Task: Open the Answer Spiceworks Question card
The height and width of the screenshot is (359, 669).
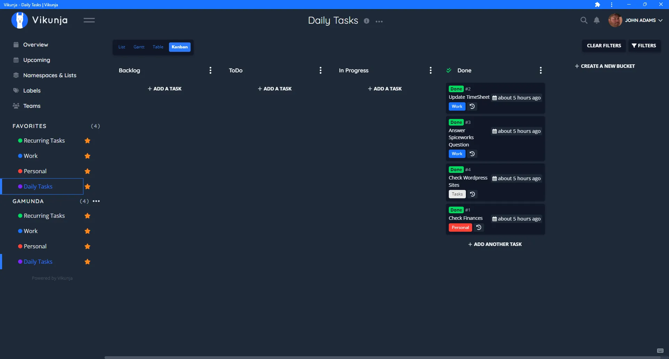Action: pos(495,138)
